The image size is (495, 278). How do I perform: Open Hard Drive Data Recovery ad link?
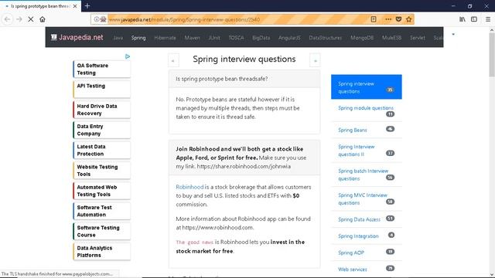click(101, 110)
